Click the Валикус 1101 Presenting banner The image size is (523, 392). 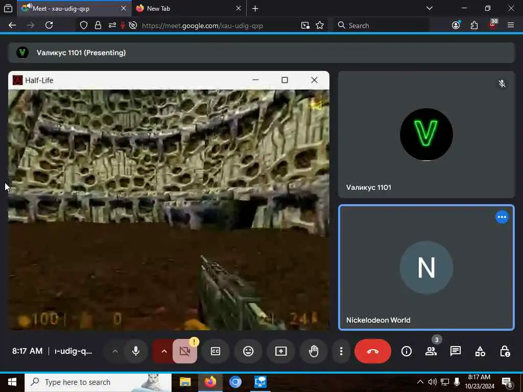[x=261, y=53]
